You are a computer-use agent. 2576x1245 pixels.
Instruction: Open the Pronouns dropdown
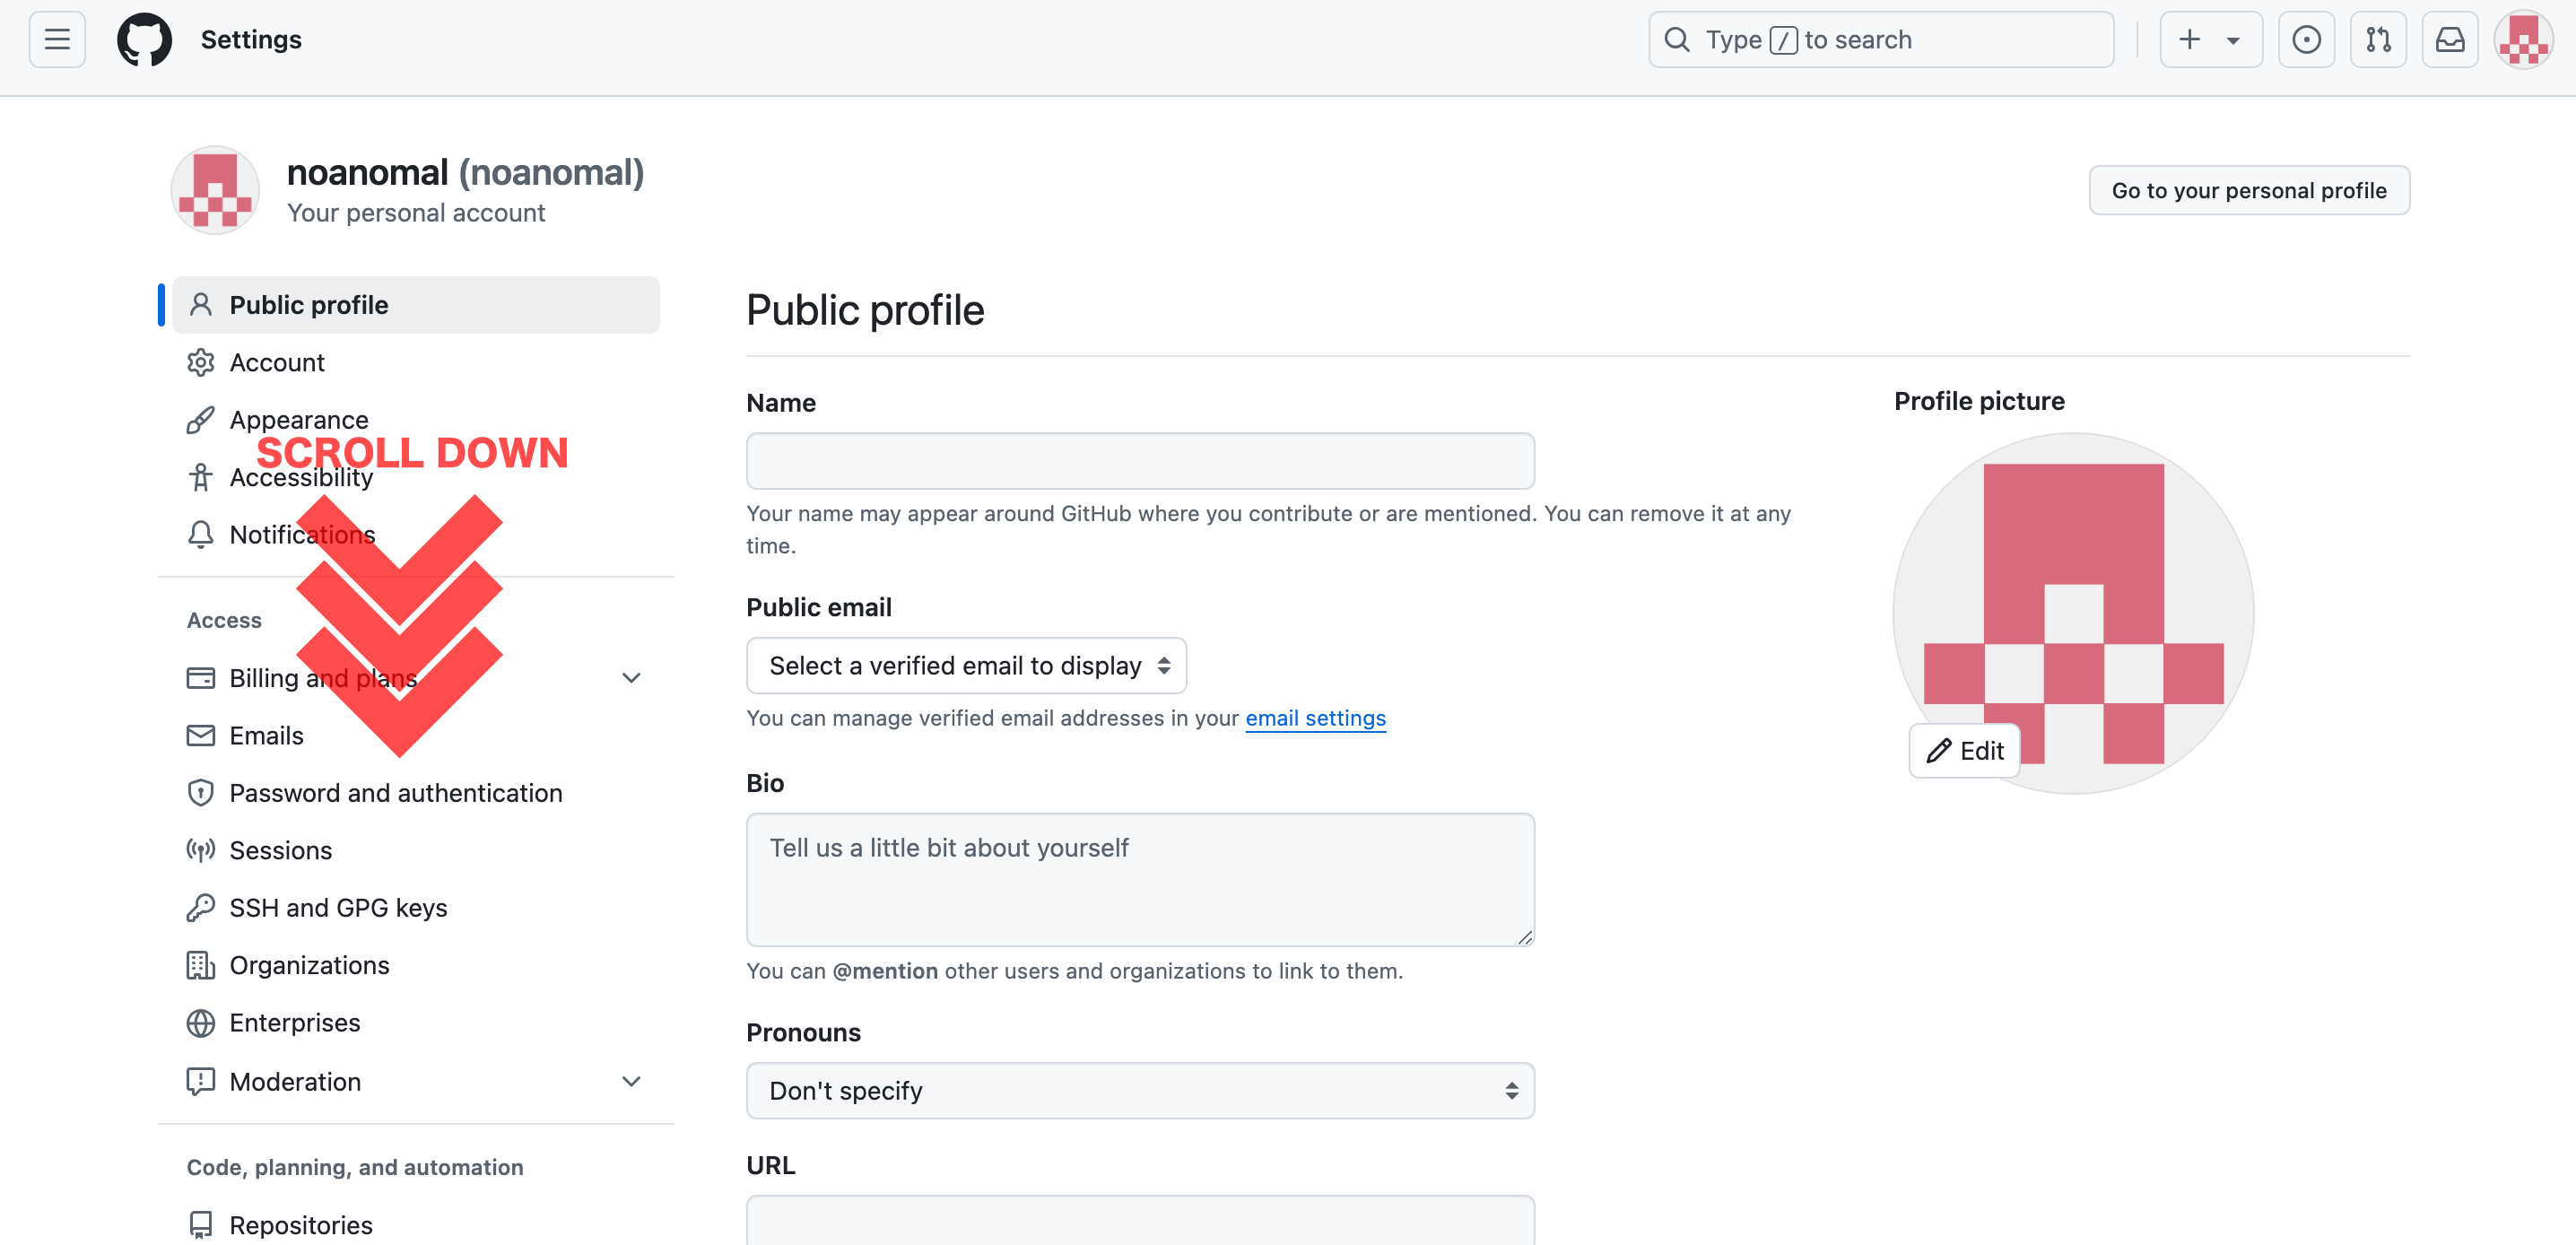(1140, 1090)
